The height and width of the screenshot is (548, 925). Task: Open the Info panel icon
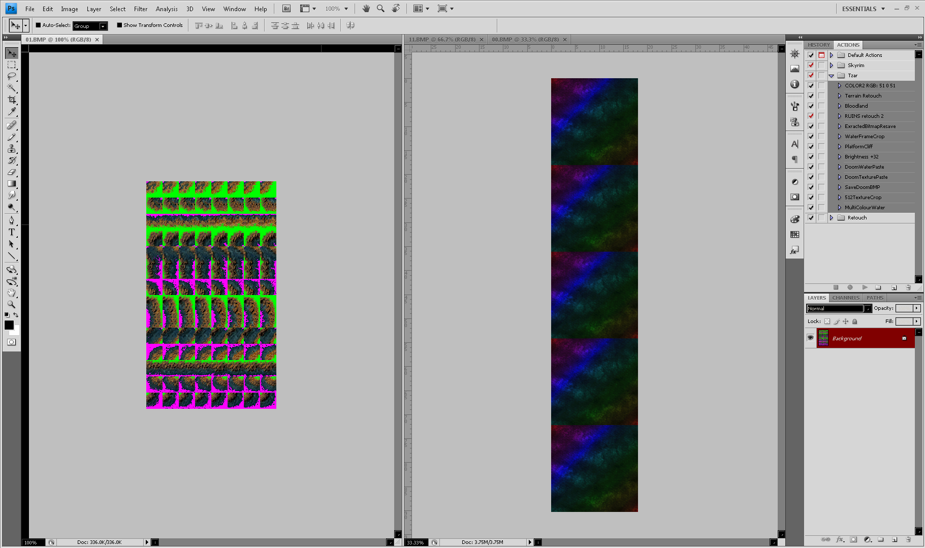point(795,84)
